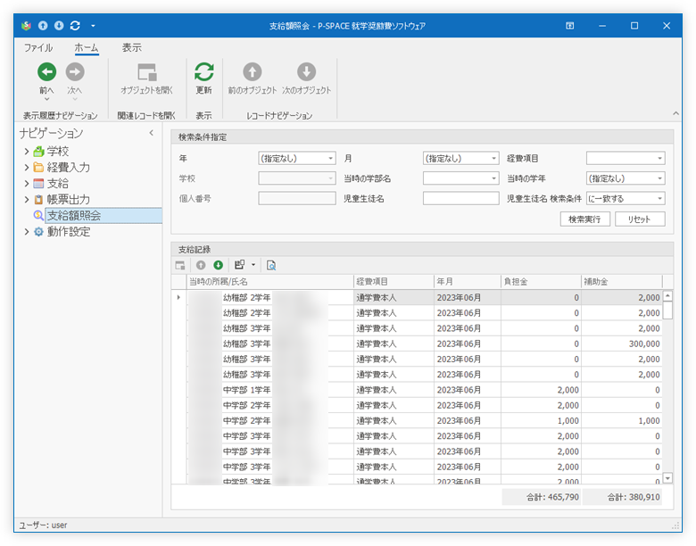Screen dimensions: 696x546
Task: Click green down arrow in 支給記録 toolbar
Action: (218, 265)
